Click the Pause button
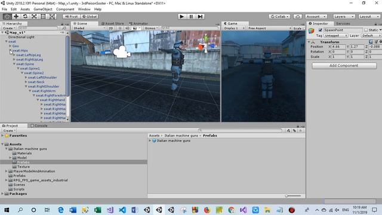Viewport: 382px width, 215px height. [191, 17]
